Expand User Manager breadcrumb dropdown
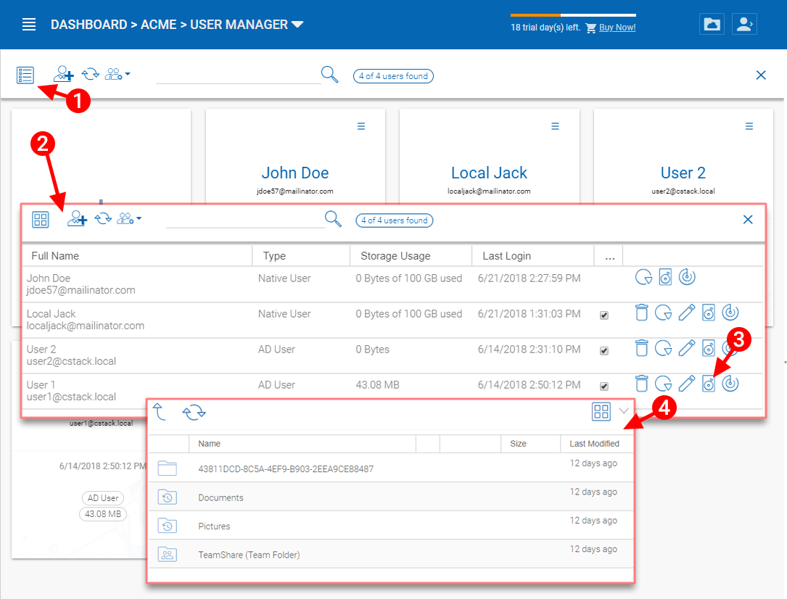 pos(297,24)
